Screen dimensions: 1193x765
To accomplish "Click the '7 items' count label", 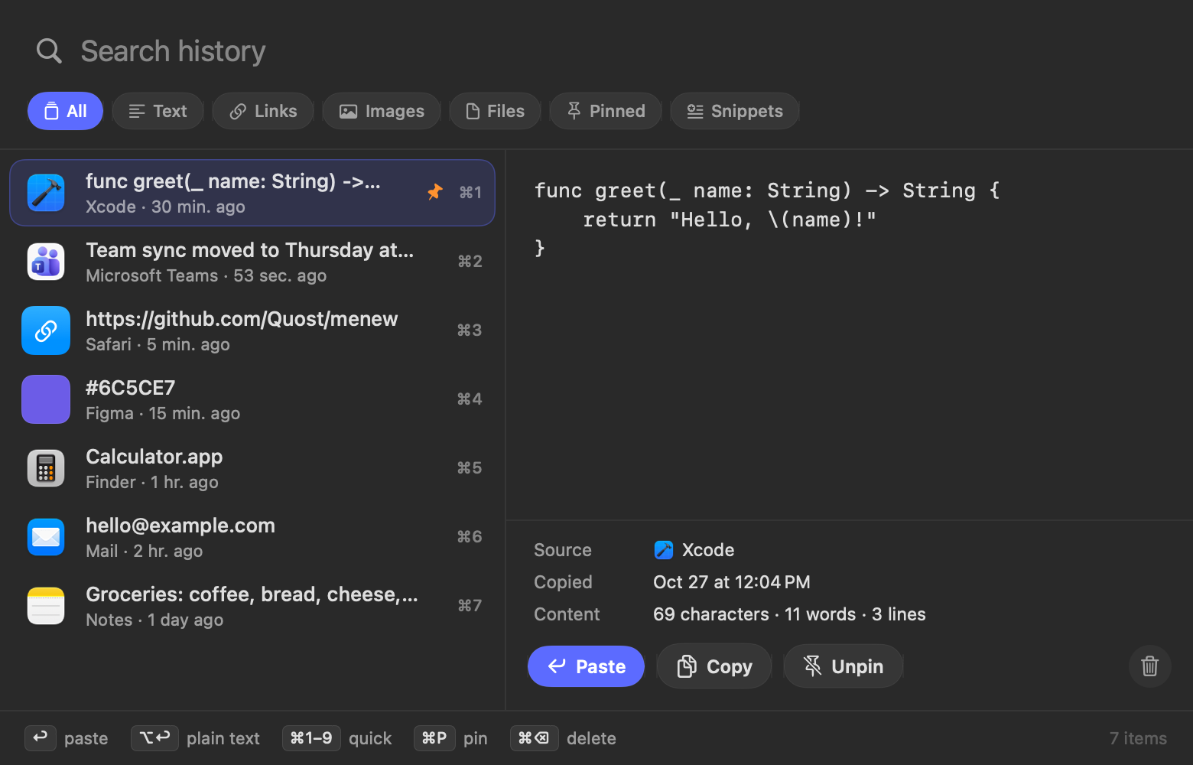I will (x=1138, y=738).
